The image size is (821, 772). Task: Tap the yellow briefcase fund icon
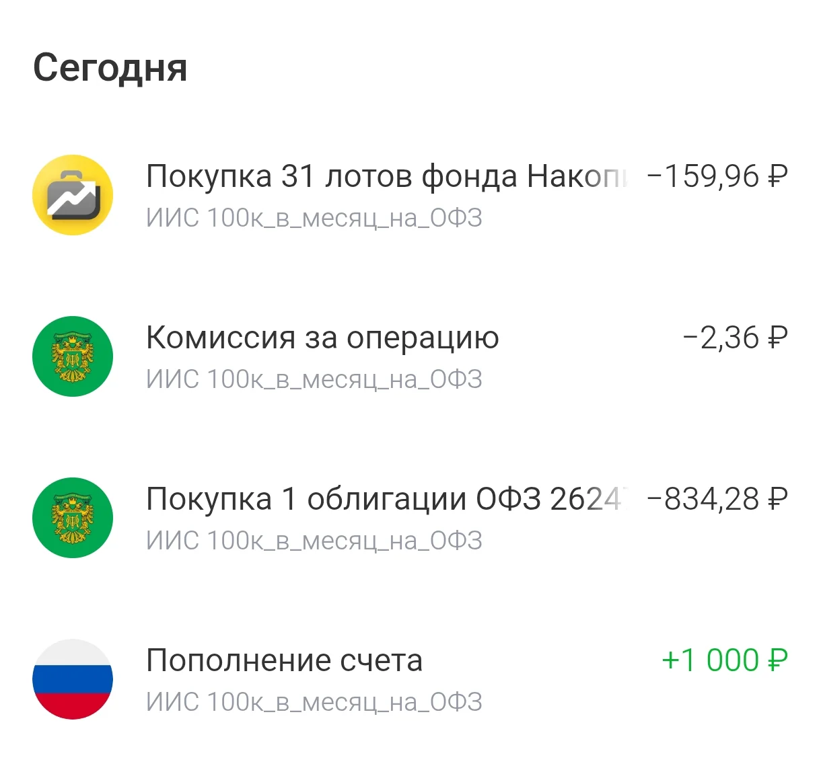73,195
